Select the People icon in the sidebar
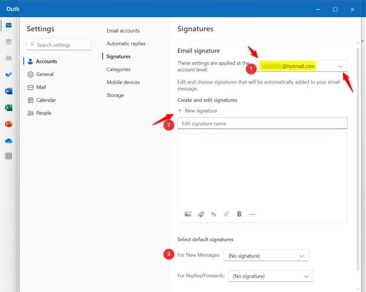Image resolution: width=366 pixels, height=292 pixels. click(x=8, y=58)
